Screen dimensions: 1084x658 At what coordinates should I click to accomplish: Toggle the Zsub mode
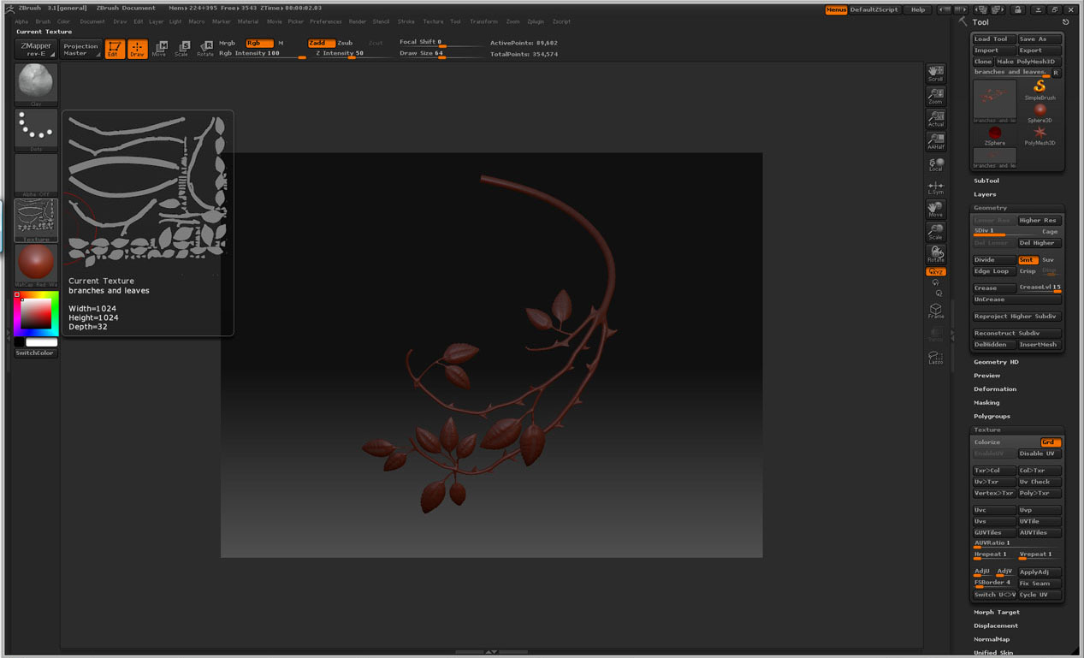[x=345, y=43]
